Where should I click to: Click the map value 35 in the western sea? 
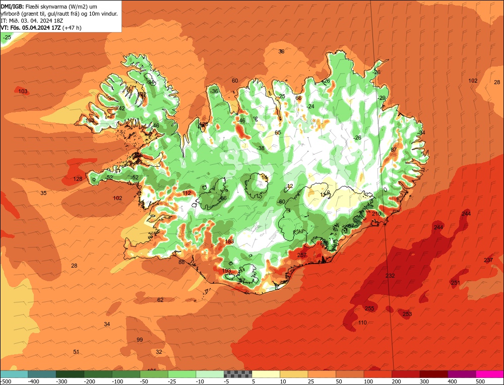tap(43, 193)
